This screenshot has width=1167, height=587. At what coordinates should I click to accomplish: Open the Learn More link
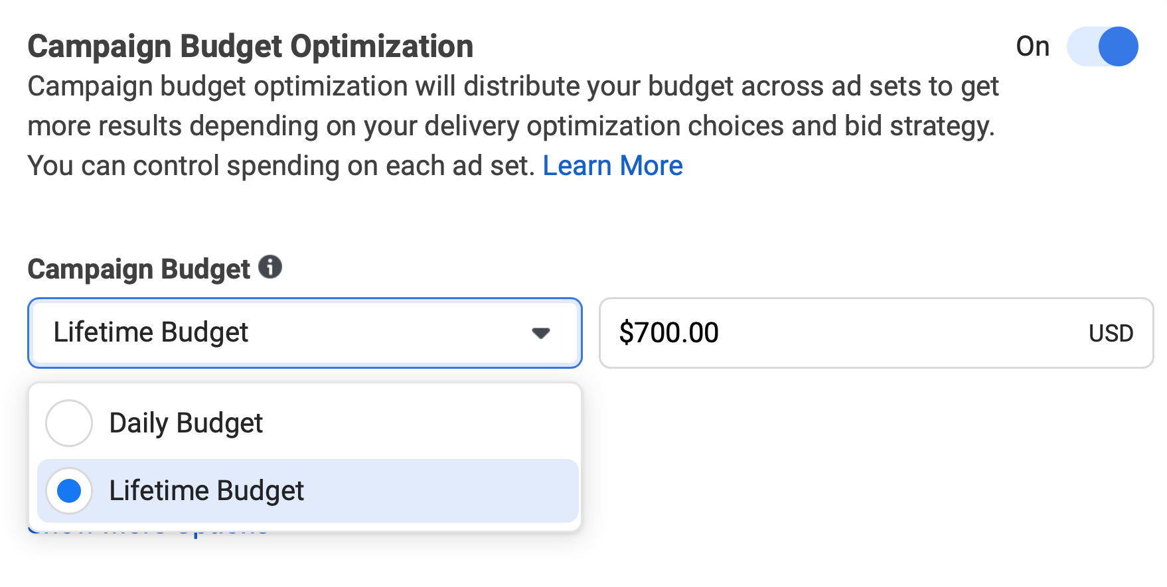[x=612, y=166]
